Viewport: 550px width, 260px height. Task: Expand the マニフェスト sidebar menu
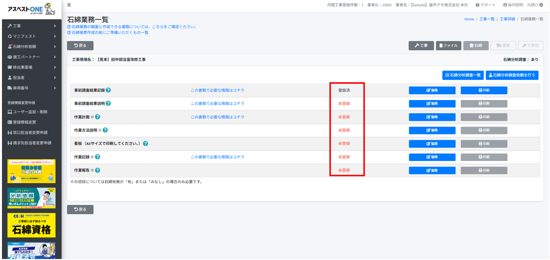point(31,36)
